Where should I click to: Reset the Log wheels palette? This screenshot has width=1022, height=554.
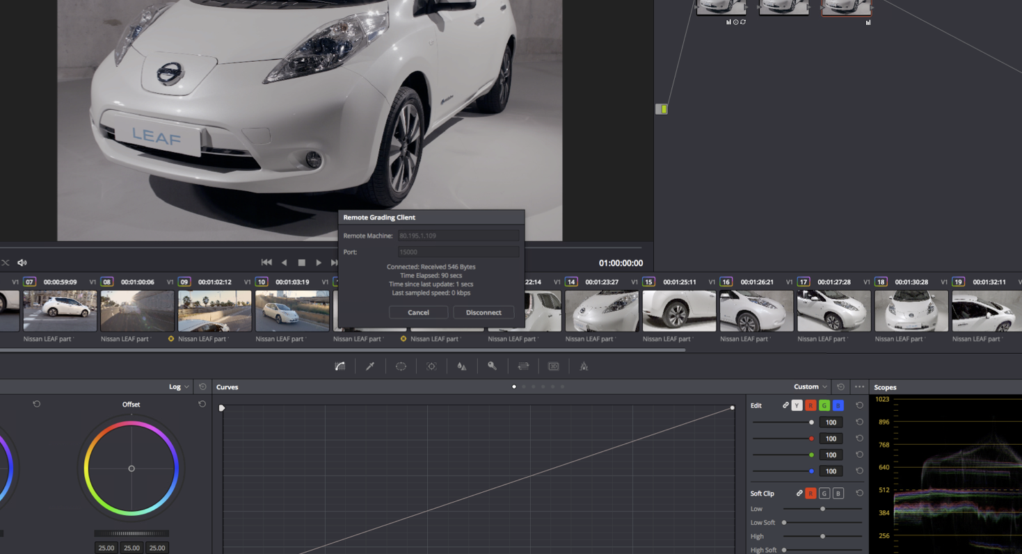click(202, 386)
